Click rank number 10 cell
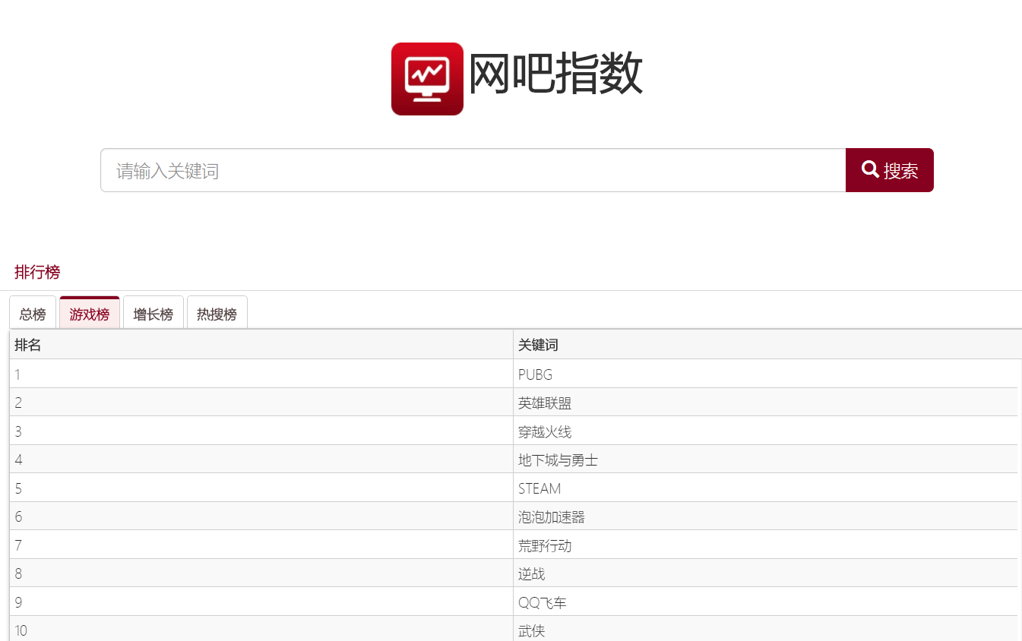The image size is (1022, 641). pyautogui.click(x=261, y=629)
